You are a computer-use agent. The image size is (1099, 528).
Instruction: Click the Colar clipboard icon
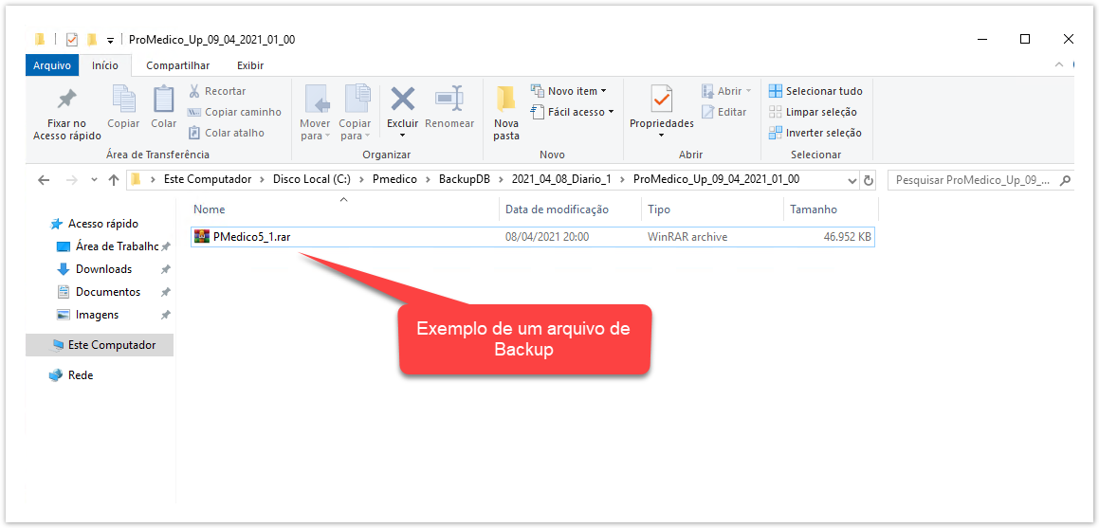(x=164, y=100)
